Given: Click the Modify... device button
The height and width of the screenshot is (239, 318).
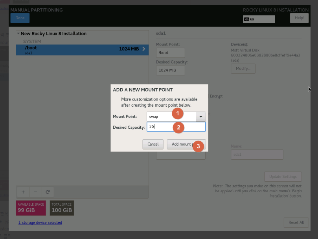Looking at the screenshot, I should 243,69.
